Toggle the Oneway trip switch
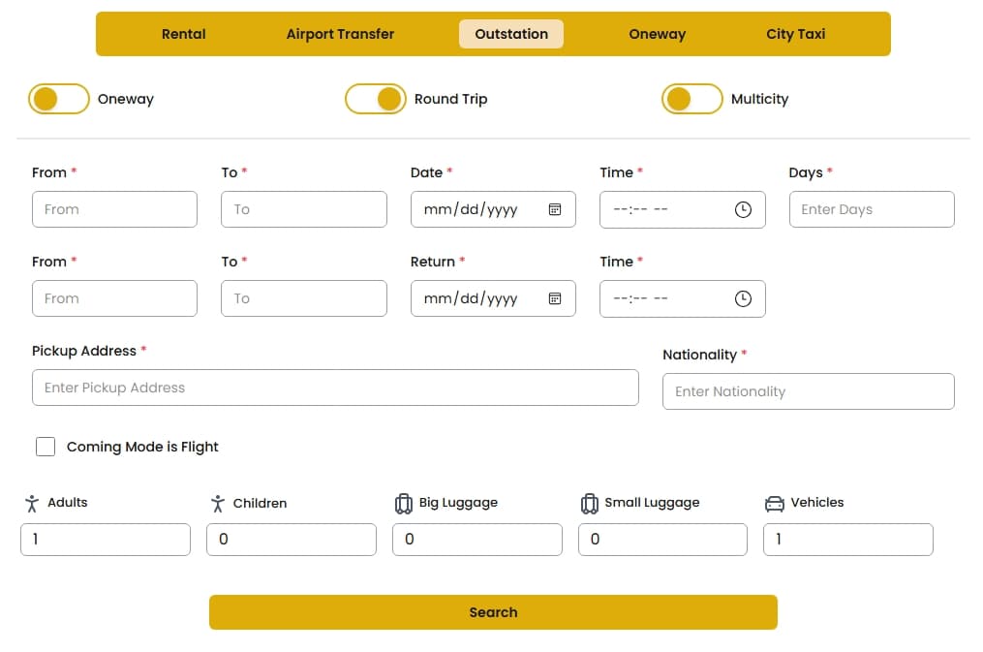 coord(59,99)
